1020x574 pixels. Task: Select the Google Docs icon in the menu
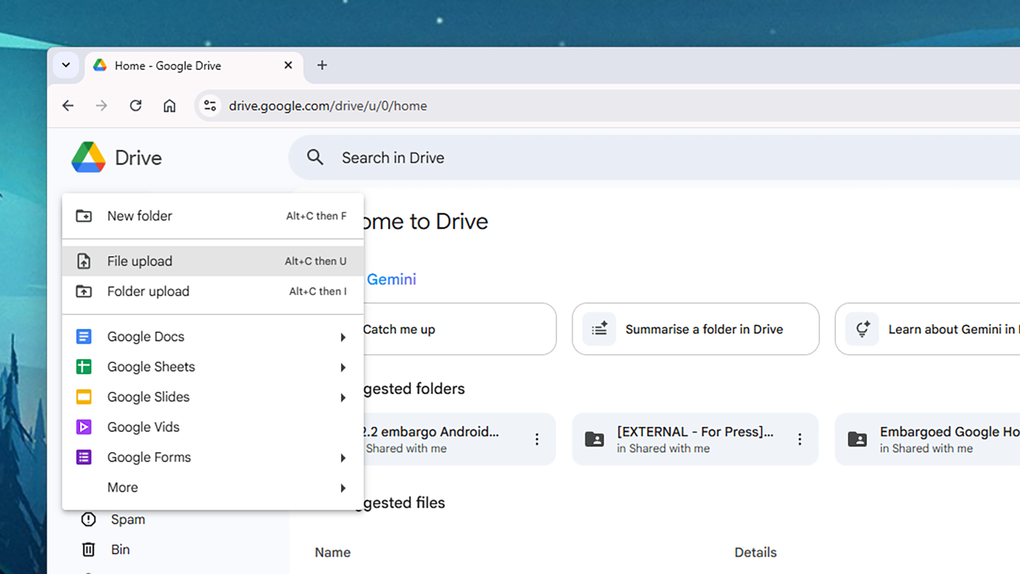coord(84,336)
